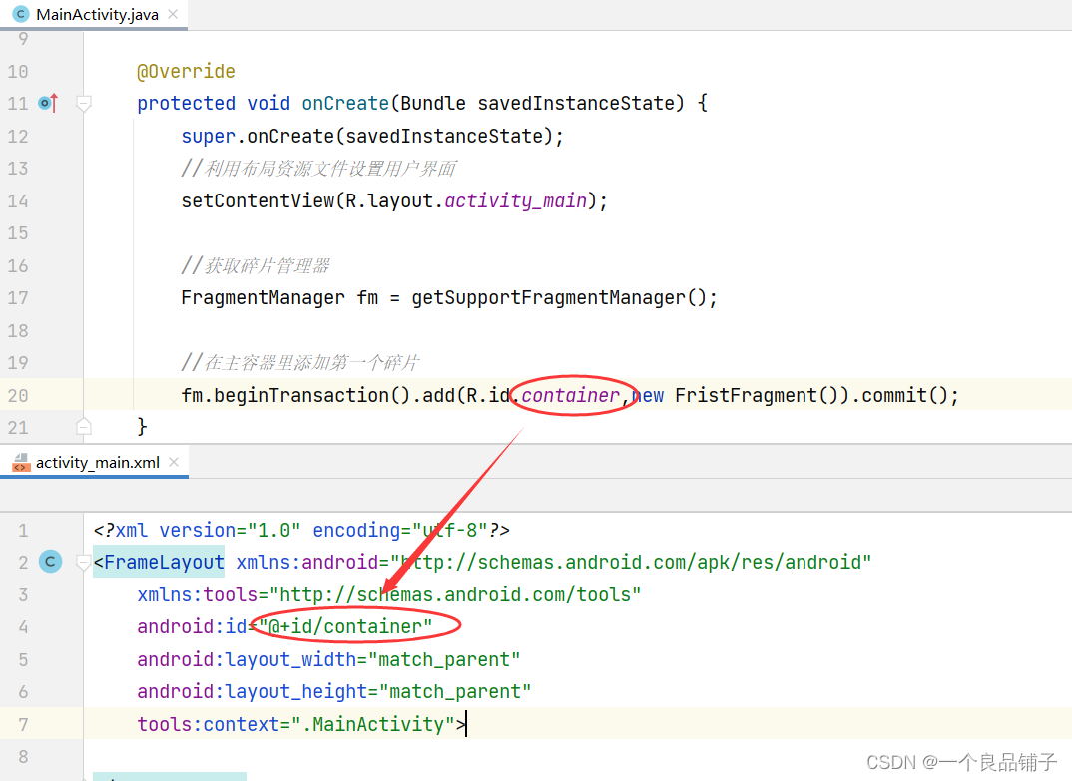Click the comment on line 19
The image size is (1072, 781).
coord(300,363)
